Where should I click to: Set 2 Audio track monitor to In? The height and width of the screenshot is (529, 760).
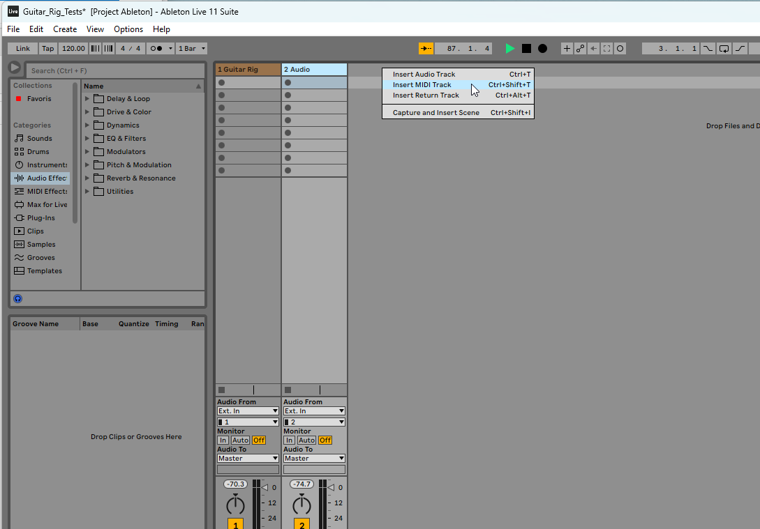(x=290, y=440)
